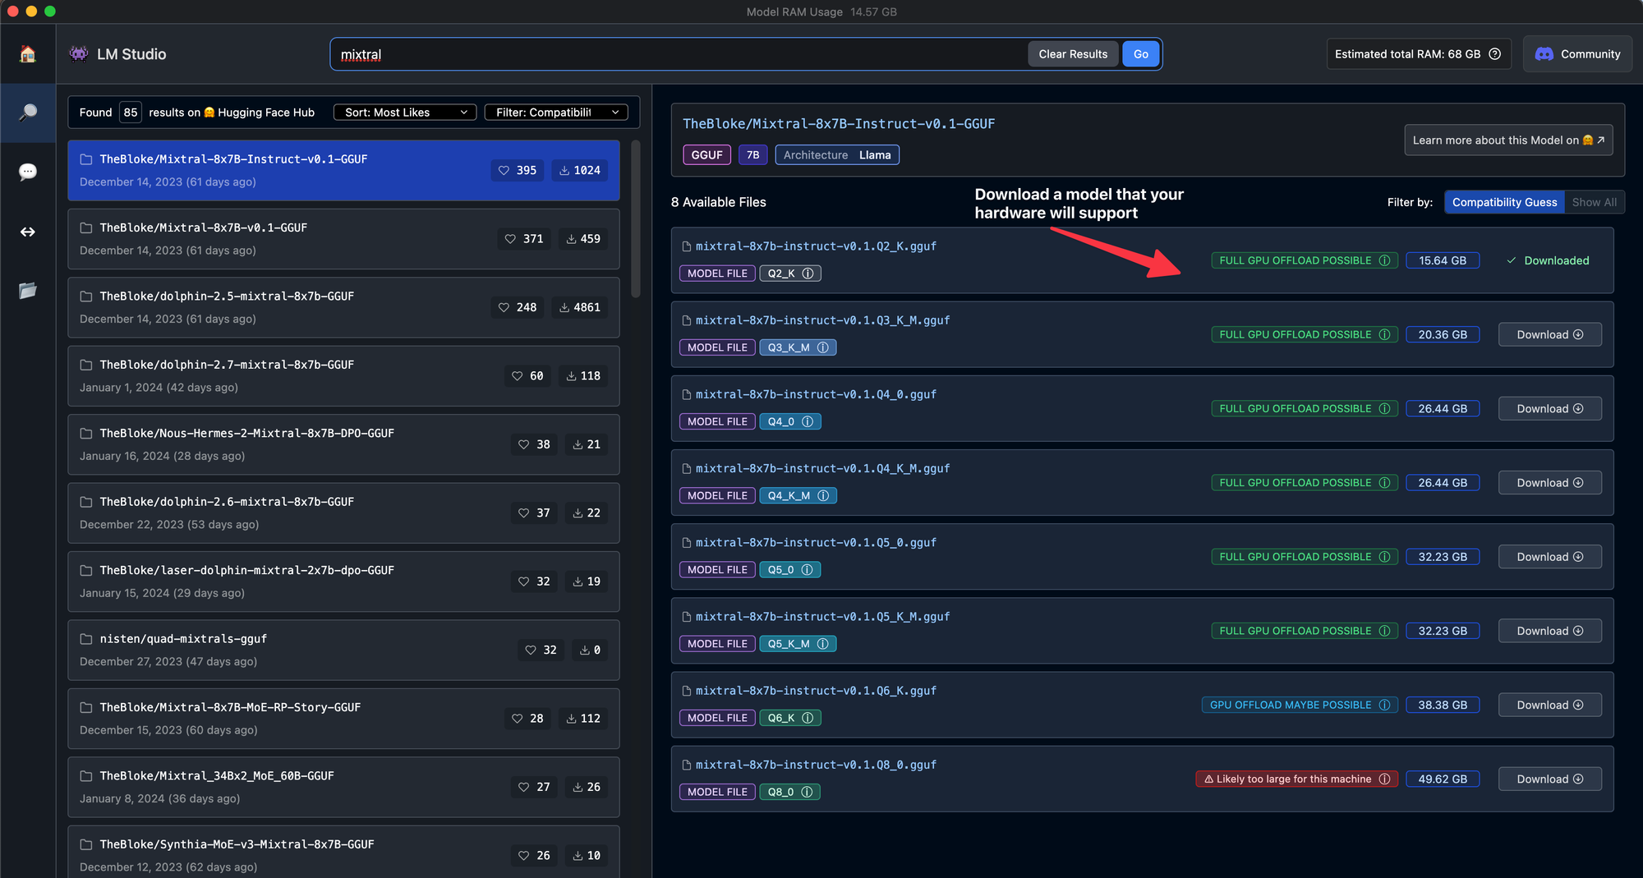This screenshot has height=878, width=1643.
Task: Clear the search results
Action: [x=1073, y=54]
